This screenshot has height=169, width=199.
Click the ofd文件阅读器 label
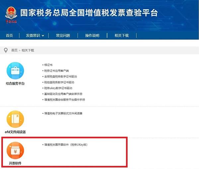pos(15,132)
